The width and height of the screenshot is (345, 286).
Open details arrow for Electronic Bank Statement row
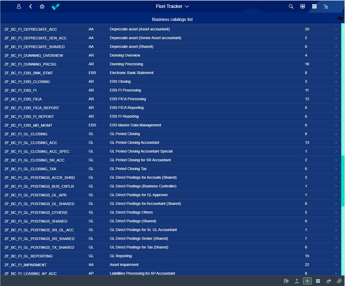(x=336, y=73)
